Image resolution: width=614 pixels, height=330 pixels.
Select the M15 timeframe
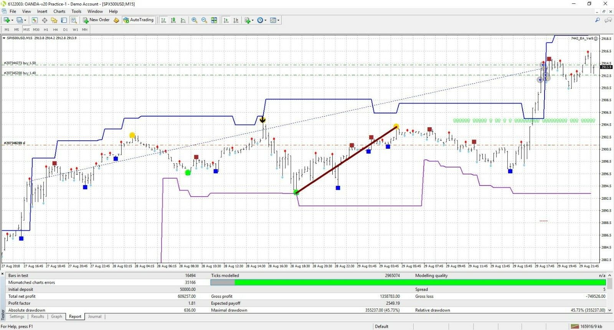click(26, 30)
